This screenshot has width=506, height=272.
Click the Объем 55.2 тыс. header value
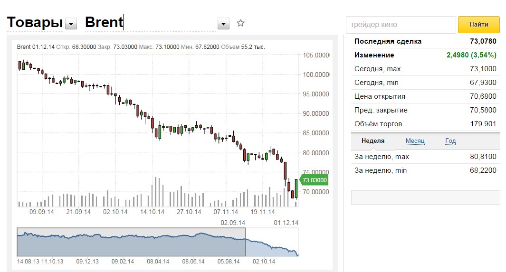[x=243, y=47]
